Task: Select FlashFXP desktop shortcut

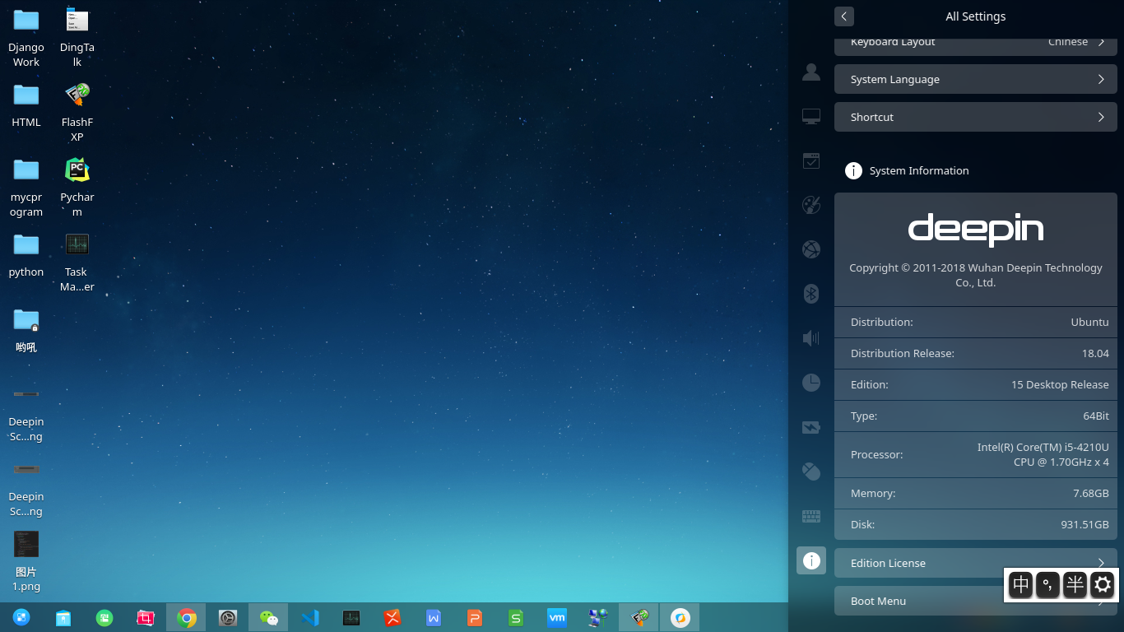Action: 77,112
